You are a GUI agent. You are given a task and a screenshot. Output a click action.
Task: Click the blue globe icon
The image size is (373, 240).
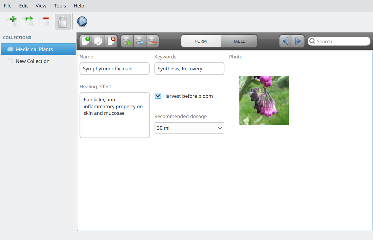click(82, 21)
